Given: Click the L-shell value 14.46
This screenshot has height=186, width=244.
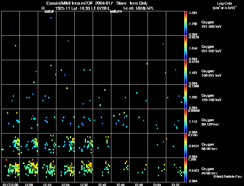Looking at the screenshot, I should 128,8.
